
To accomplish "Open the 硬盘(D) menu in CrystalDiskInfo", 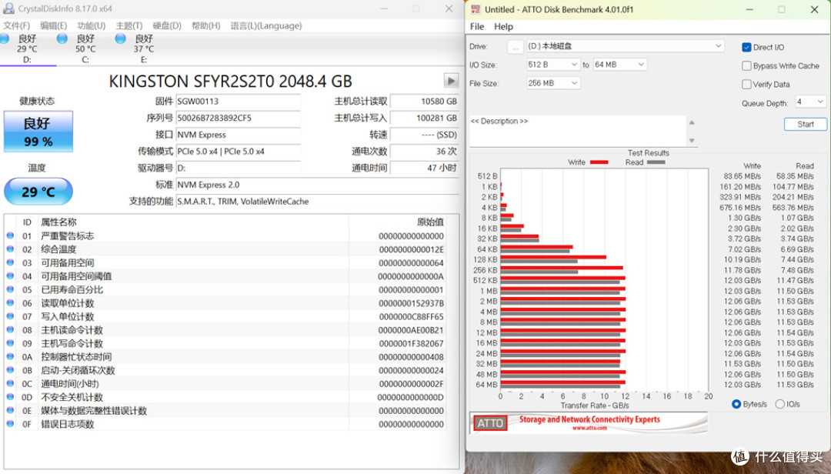I will coord(167,25).
